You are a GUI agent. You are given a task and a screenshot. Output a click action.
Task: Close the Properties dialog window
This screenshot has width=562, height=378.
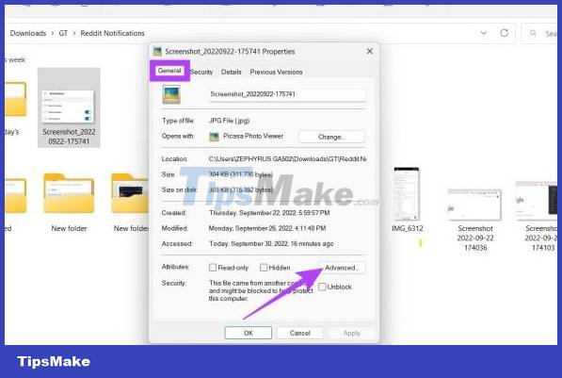370,51
